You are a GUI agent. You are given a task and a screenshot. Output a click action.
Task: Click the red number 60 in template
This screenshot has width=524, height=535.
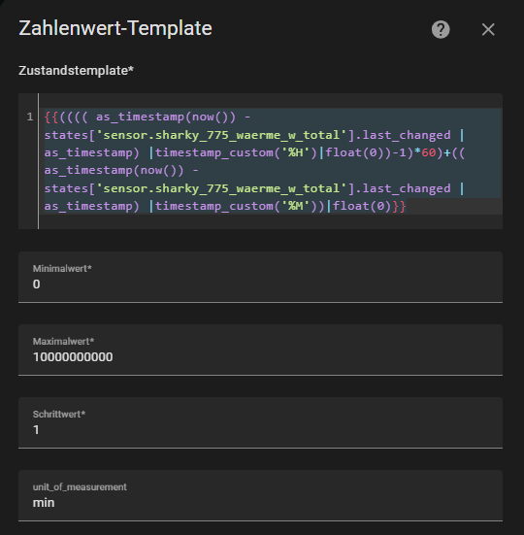click(x=429, y=152)
